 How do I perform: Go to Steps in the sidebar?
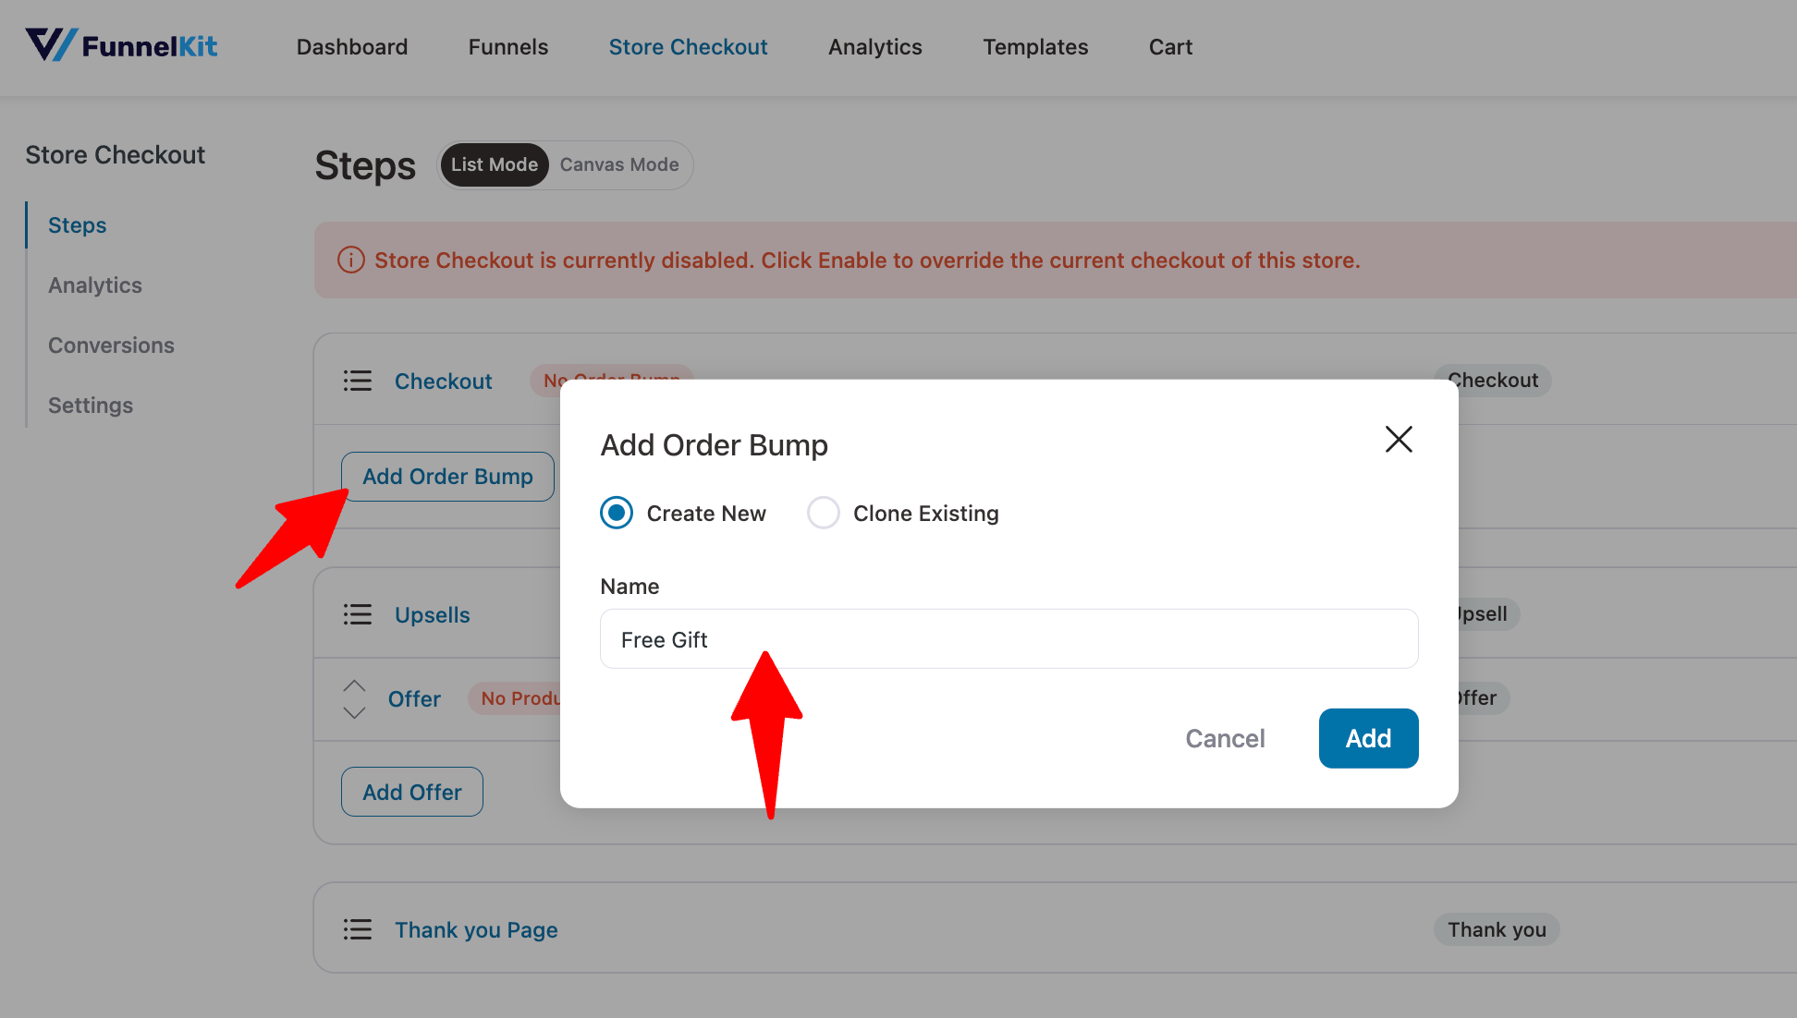coord(78,225)
